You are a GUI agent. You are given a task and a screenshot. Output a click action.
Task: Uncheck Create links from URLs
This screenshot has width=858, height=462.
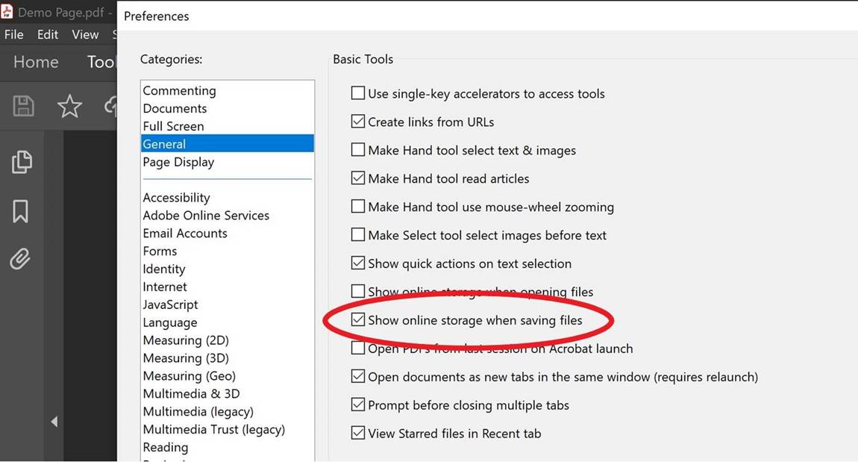358,122
